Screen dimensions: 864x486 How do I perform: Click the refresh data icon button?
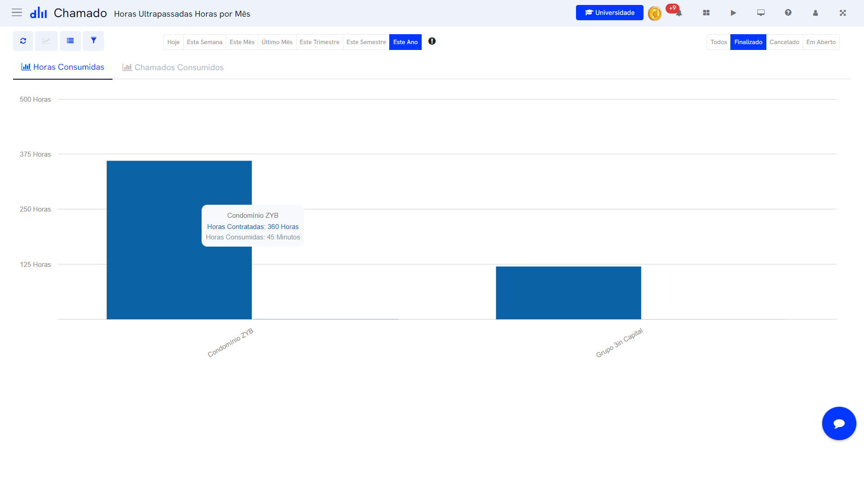[x=23, y=41]
